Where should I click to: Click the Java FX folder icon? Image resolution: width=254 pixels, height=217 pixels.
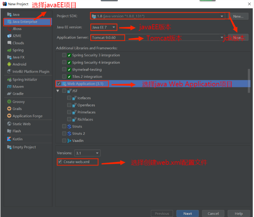(x=9, y=57)
